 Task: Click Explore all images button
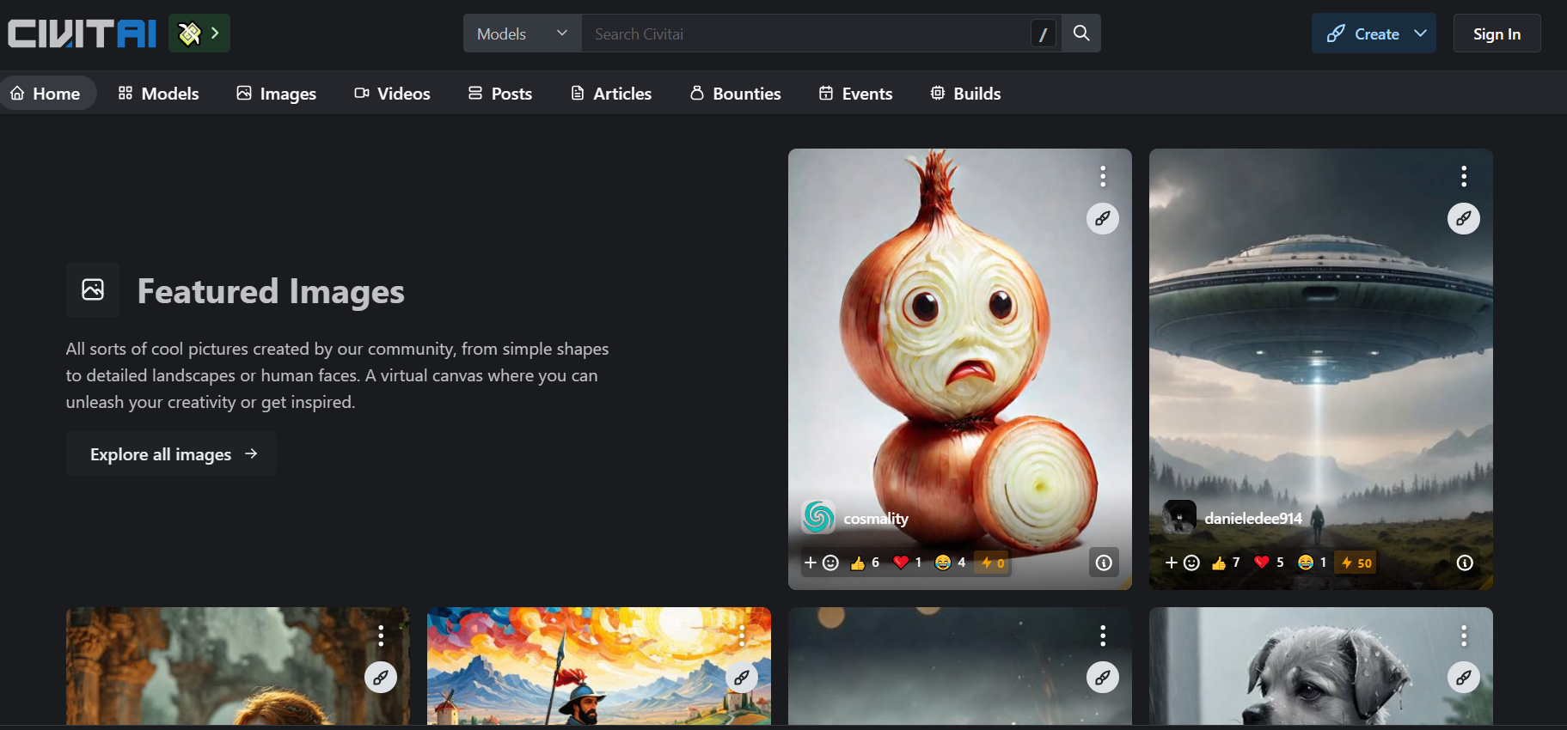pyautogui.click(x=171, y=453)
